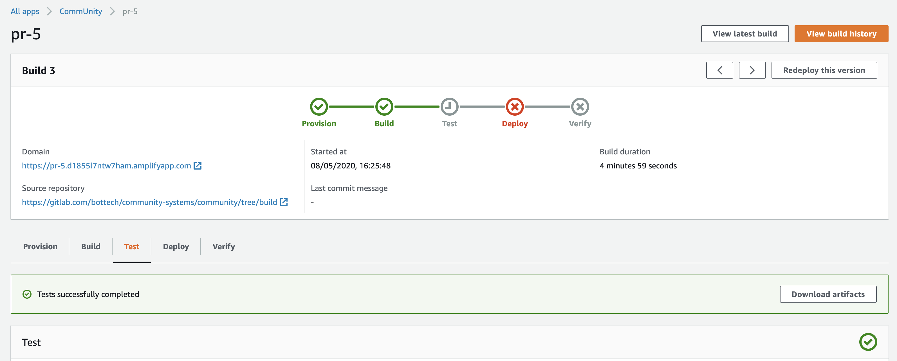The image size is (897, 361).
Task: Switch to the Deploy tab
Action: [x=176, y=246]
